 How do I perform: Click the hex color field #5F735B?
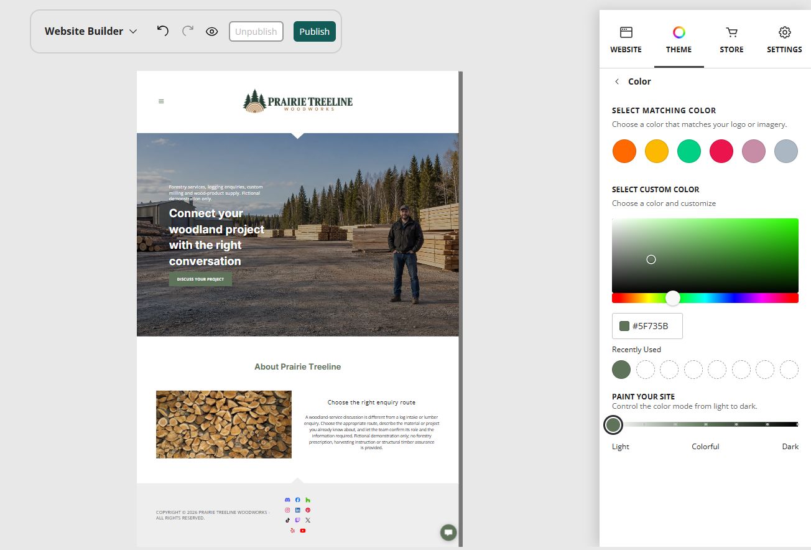point(647,326)
